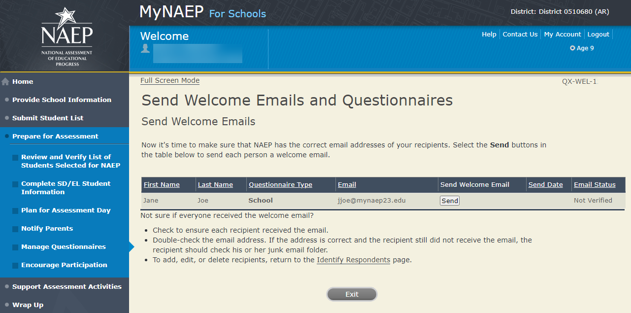Click square icon beside Encourage Participation
Image resolution: width=631 pixels, height=313 pixels.
pos(15,266)
